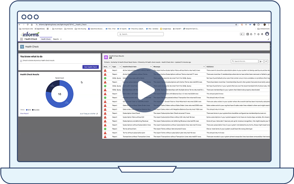
Task: Click green status for Terms without Item row
Action: coord(105,129)
